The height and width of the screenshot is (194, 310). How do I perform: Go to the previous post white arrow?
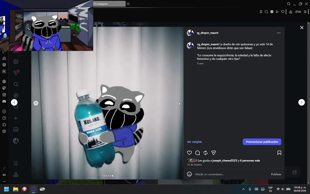[x=14, y=102]
